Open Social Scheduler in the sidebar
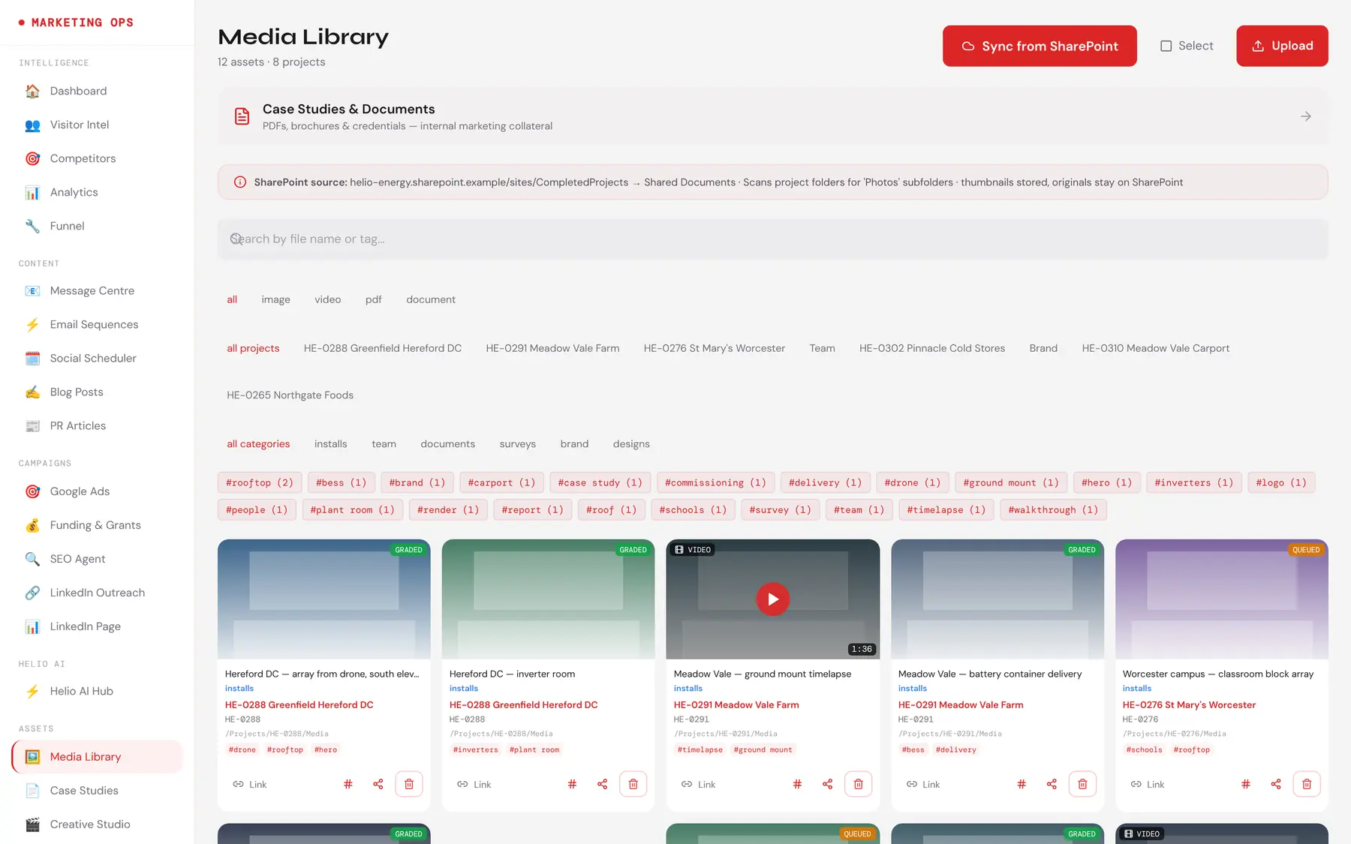Image resolution: width=1351 pixels, height=844 pixels. point(98,358)
